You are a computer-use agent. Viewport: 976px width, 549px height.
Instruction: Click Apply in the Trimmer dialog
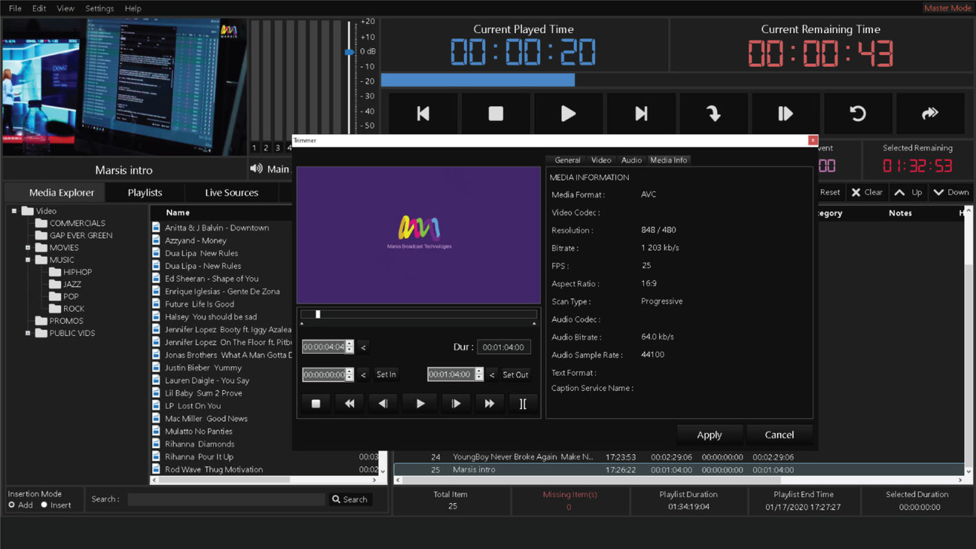pyautogui.click(x=709, y=435)
